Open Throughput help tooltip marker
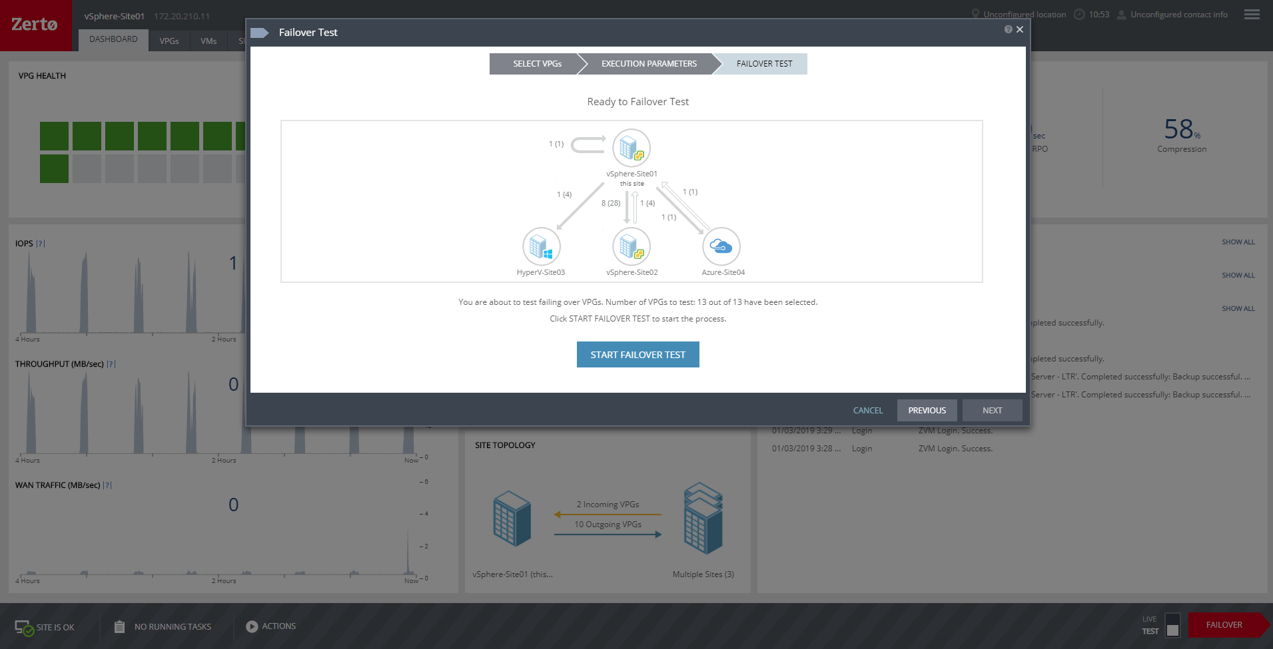Screen dimensions: 1273x649 point(111,364)
